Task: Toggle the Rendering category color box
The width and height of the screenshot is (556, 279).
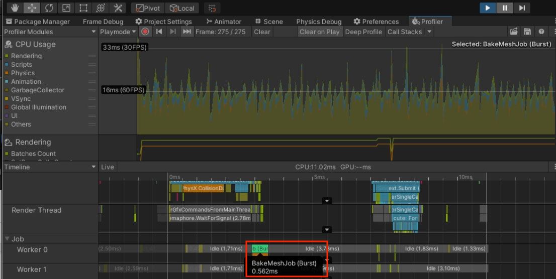Action: click(7, 56)
